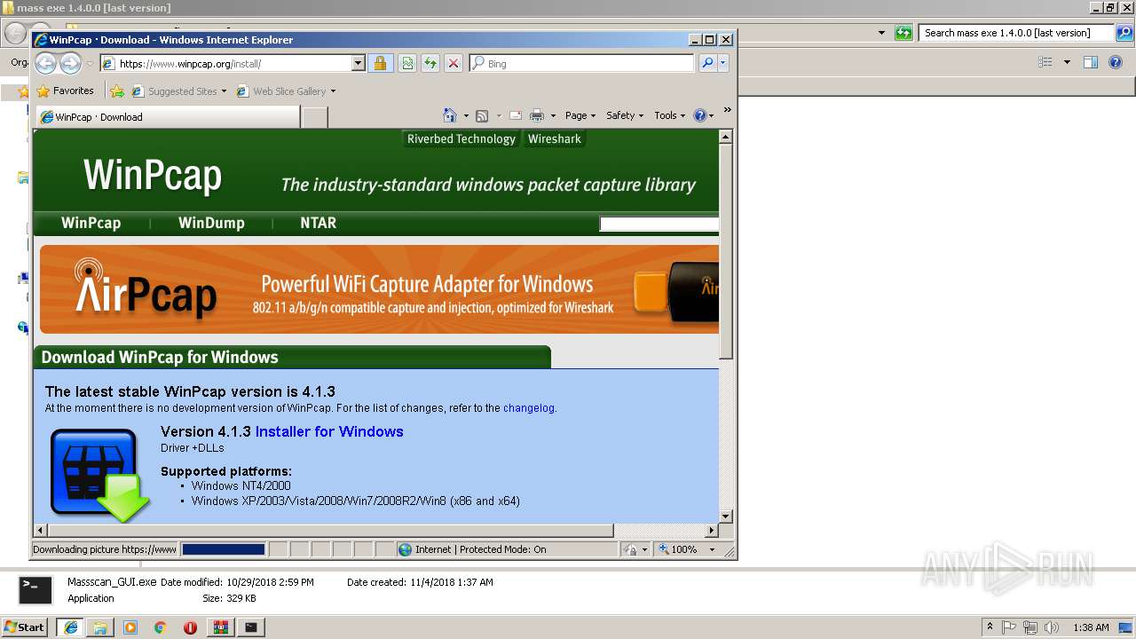The image size is (1136, 639).
Task: Click the blue installer download icon
Action: (x=99, y=474)
